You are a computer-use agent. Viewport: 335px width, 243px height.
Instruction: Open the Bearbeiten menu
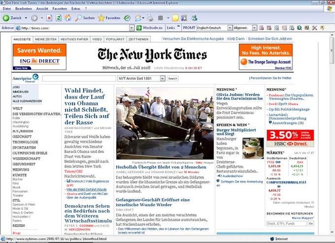pyautogui.click(x=24, y=9)
